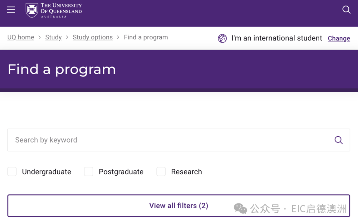The height and width of the screenshot is (223, 358).
Task: Click the Change student type link
Action: tap(339, 38)
